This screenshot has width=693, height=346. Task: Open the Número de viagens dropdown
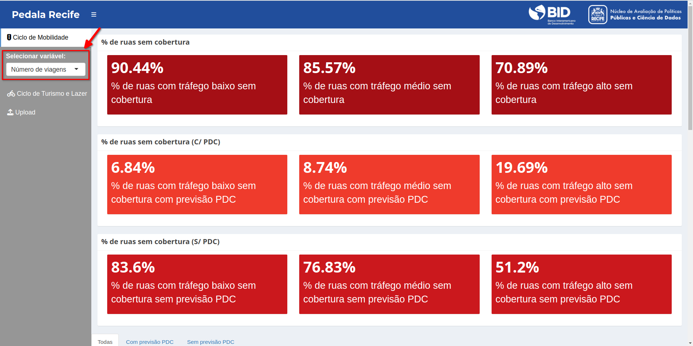(46, 69)
